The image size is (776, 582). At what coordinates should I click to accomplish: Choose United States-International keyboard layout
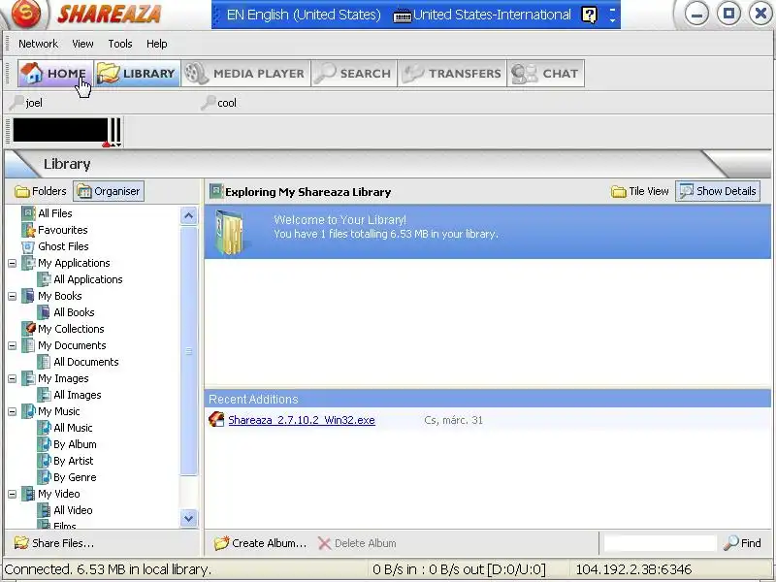click(x=482, y=15)
